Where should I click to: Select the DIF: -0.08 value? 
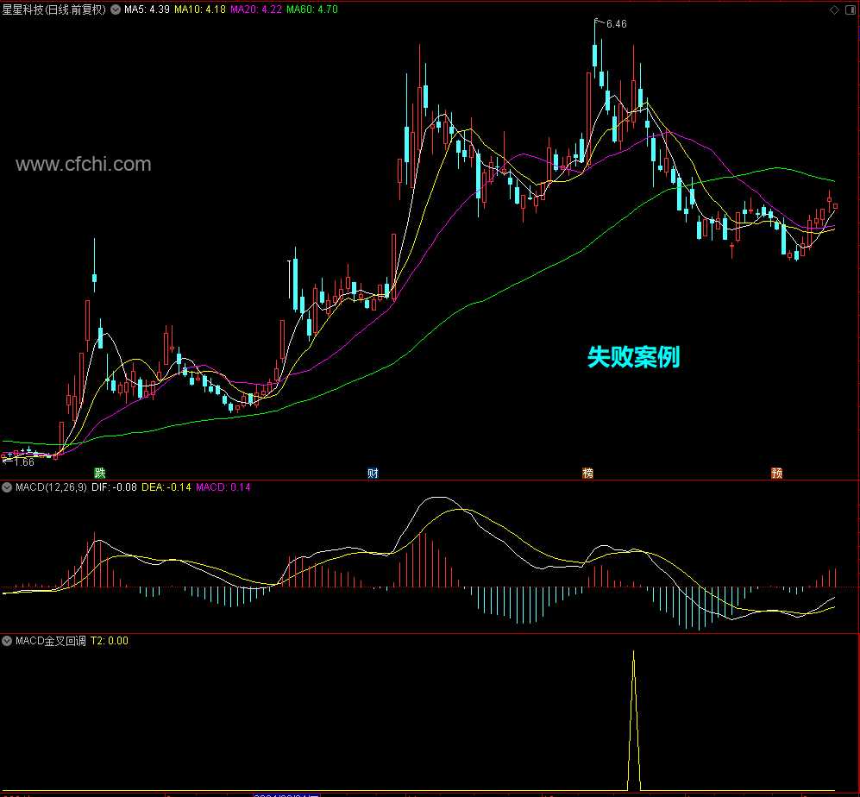114,487
